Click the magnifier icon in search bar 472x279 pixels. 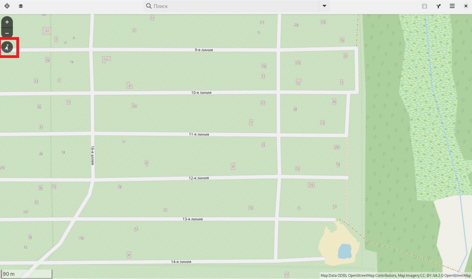click(149, 6)
